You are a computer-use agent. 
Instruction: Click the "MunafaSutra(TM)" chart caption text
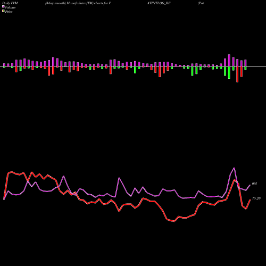[80, 3]
